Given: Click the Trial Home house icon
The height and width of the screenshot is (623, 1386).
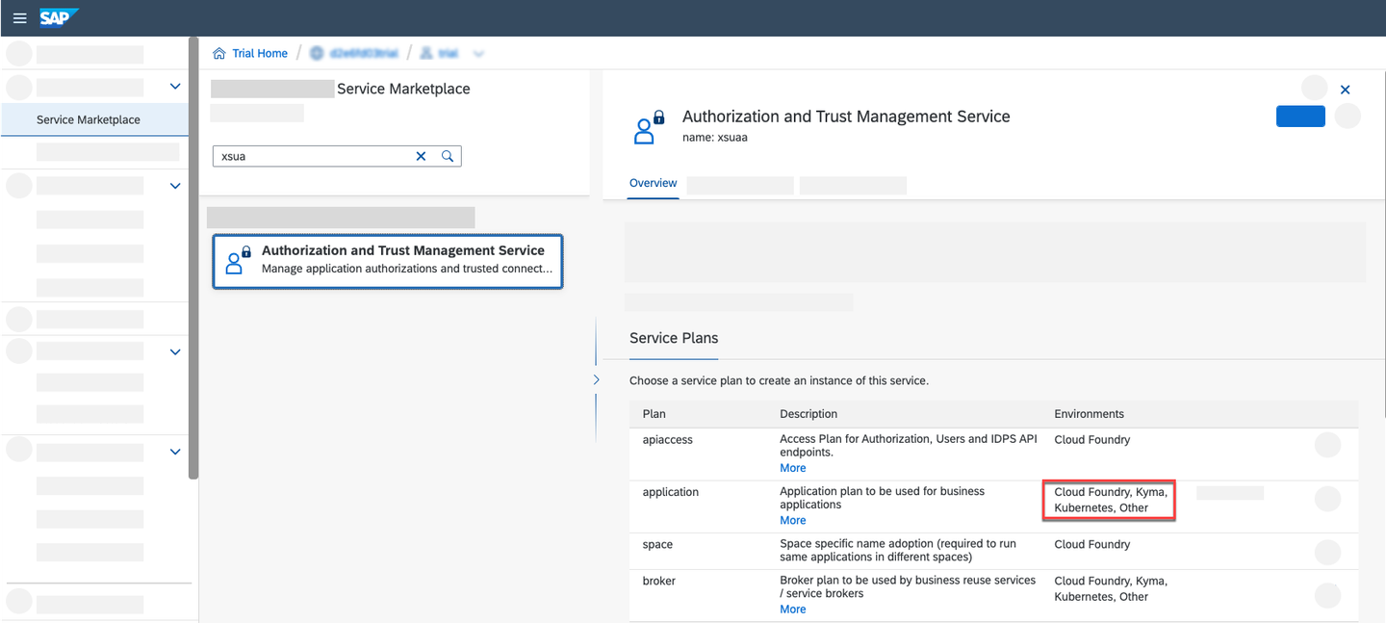Looking at the screenshot, I should pos(219,54).
